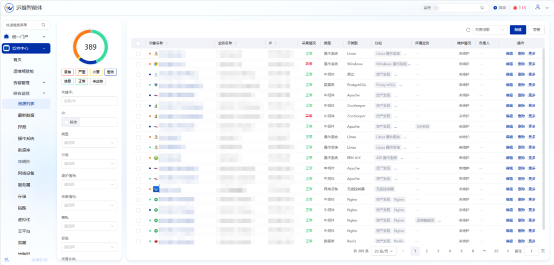
Task: Click the 关键字 name/IP input field
Action: (89, 101)
